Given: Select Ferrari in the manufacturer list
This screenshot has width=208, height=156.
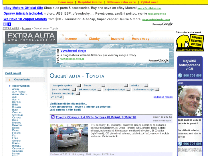Looking at the screenshot, I should (16, 133).
